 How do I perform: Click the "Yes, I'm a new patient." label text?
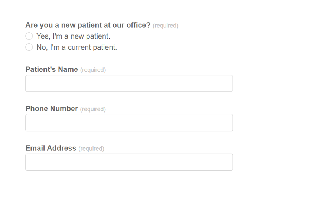pyautogui.click(x=73, y=36)
